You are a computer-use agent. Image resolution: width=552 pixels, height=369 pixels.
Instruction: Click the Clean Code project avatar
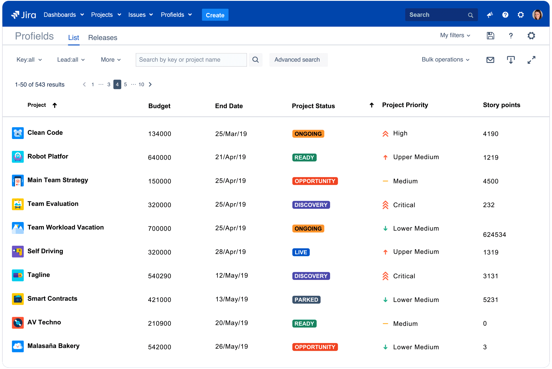[x=18, y=133]
